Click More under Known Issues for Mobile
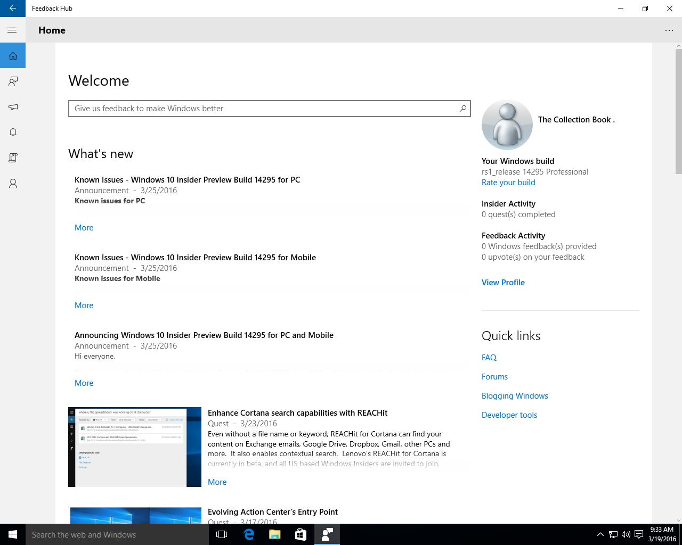This screenshot has width=682, height=545. click(x=84, y=305)
